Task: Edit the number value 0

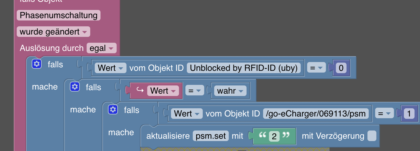Action: pos(341,68)
